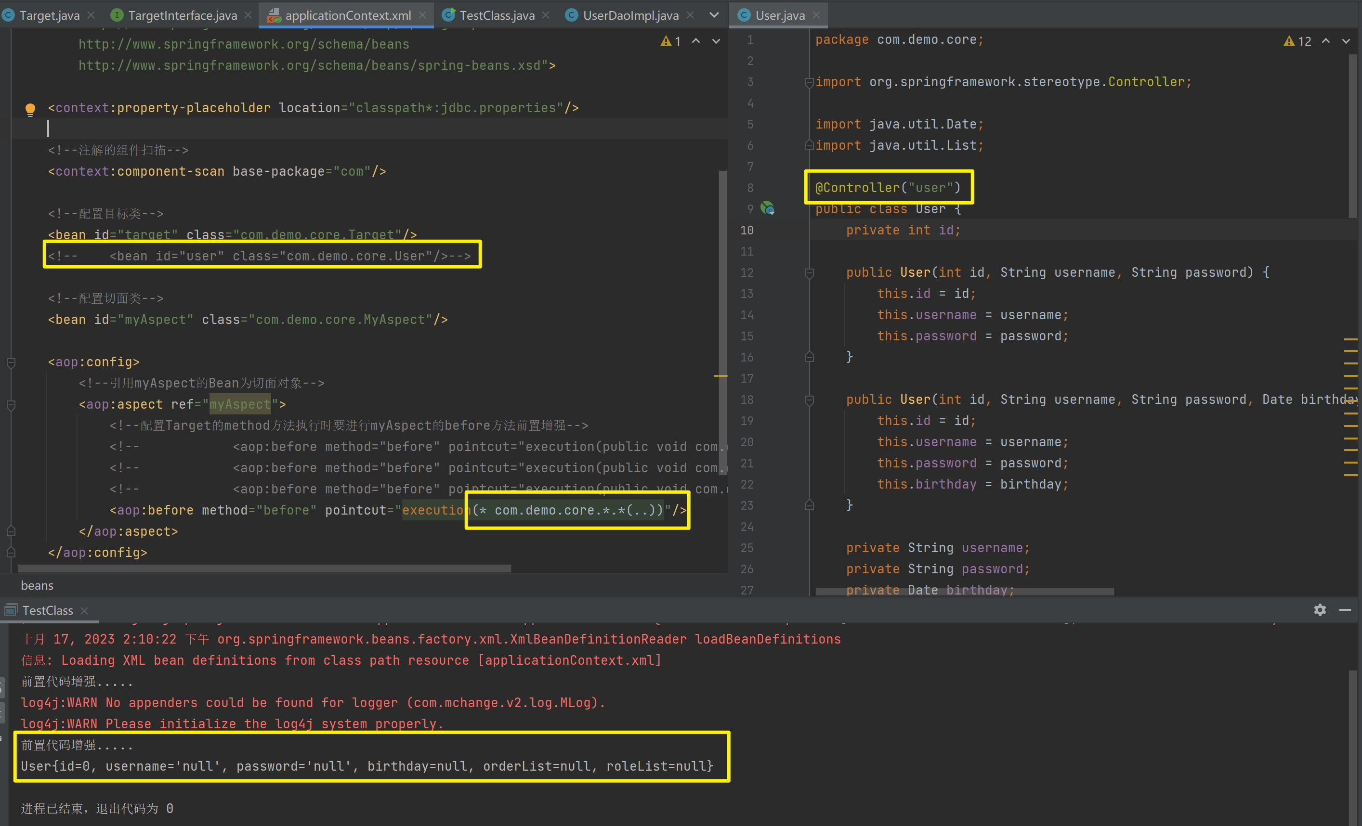Collapse the aop:config tag fold
Viewport: 1362px width, 826px height.
pyautogui.click(x=11, y=362)
